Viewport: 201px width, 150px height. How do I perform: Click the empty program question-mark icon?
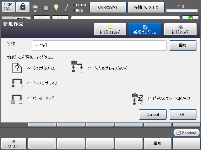tap(17, 68)
